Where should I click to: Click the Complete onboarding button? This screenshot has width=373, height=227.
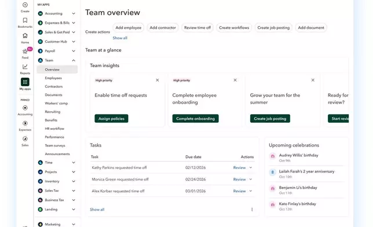tap(196, 119)
